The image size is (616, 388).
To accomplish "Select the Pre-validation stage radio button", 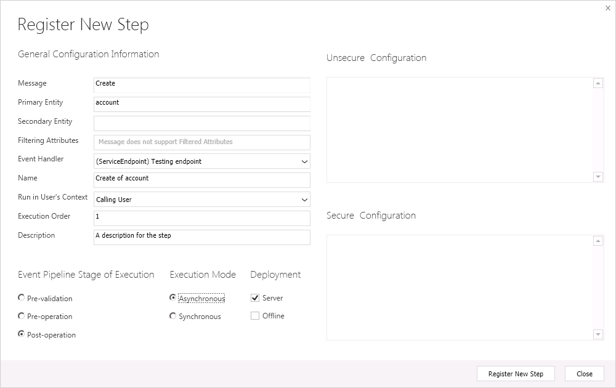I will pos(22,298).
